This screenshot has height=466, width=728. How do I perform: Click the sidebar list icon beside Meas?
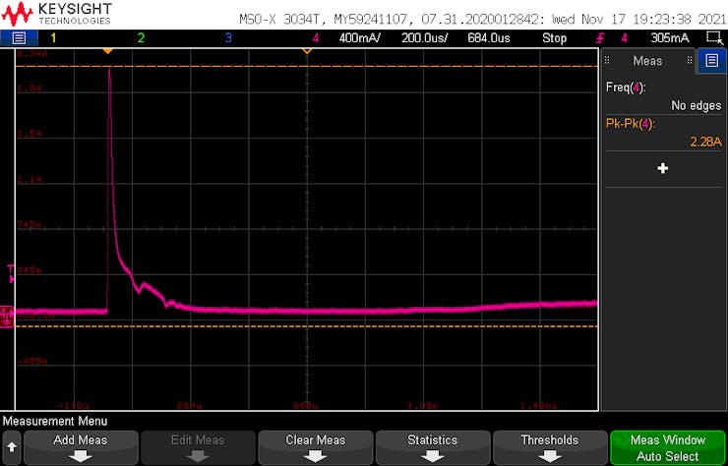(712, 60)
